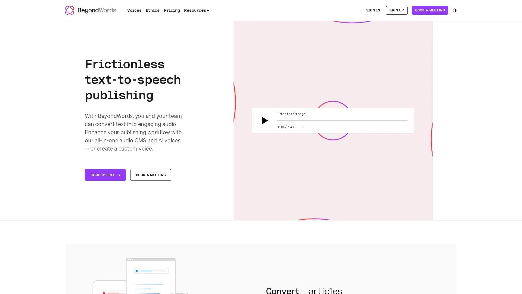Click the SIGN UP FREE button
This screenshot has width=522, height=294.
[105, 175]
